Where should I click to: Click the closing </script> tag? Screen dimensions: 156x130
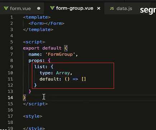pyautogui.click(x=36, y=104)
